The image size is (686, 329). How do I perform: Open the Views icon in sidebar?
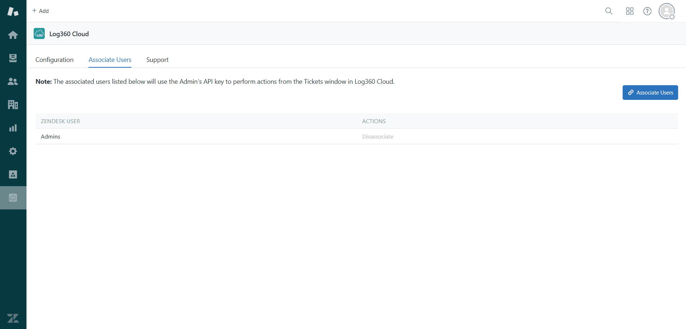(x=13, y=58)
